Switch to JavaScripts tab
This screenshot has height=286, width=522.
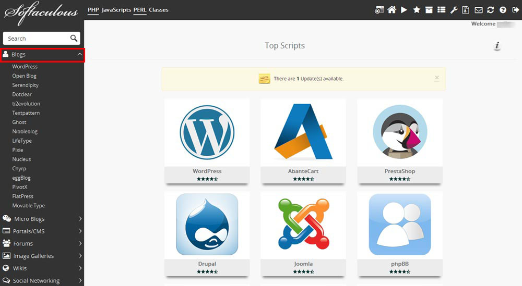(116, 10)
